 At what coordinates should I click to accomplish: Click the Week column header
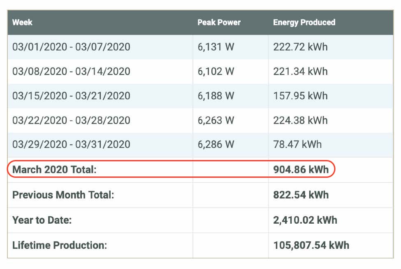click(22, 22)
